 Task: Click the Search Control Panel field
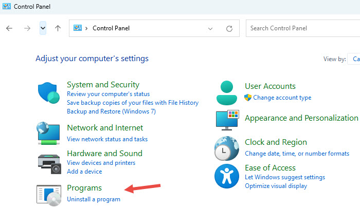coord(301,28)
